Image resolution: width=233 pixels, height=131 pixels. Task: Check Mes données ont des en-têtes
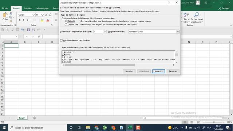(x=61, y=40)
